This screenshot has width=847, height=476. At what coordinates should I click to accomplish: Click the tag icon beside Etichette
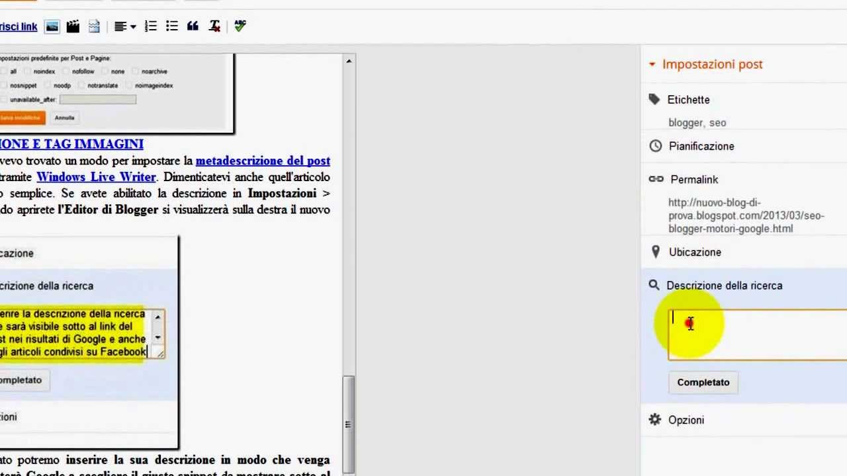654,99
